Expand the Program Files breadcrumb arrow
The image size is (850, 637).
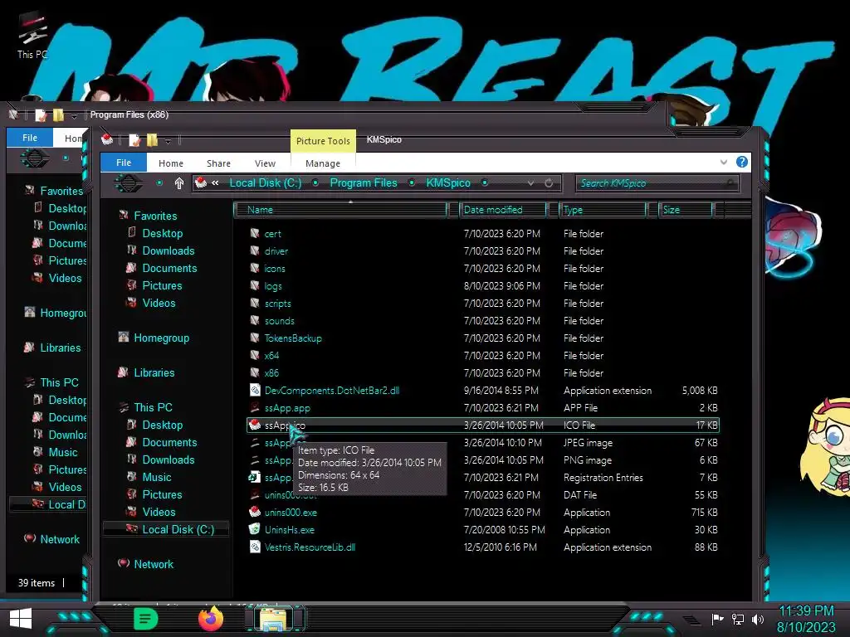(x=412, y=183)
